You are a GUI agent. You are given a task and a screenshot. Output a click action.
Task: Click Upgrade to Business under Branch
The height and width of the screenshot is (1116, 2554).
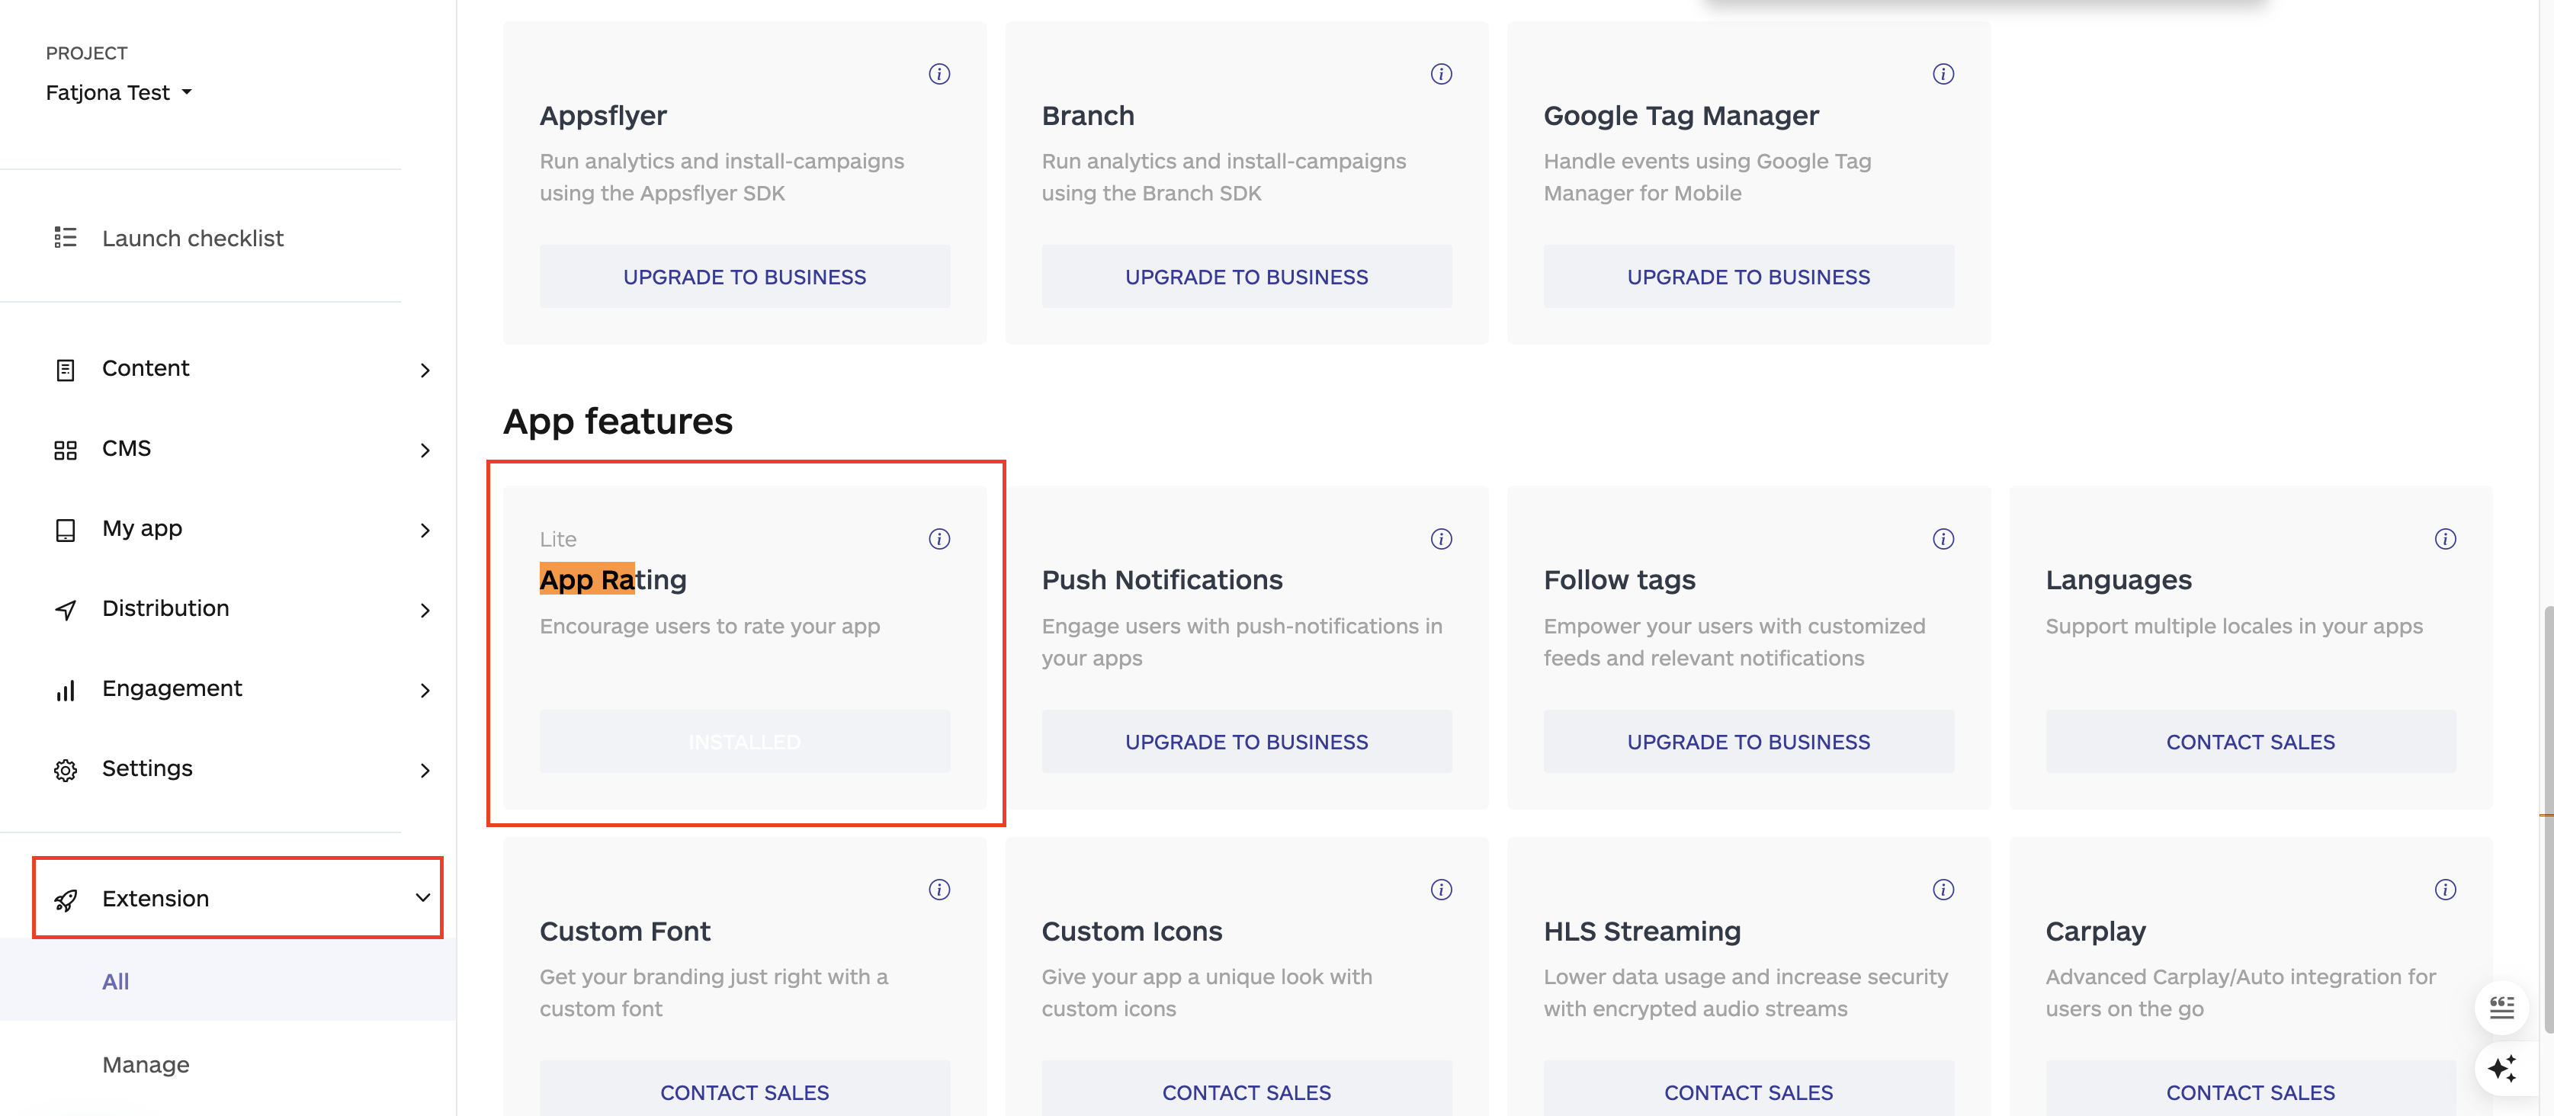(1247, 277)
